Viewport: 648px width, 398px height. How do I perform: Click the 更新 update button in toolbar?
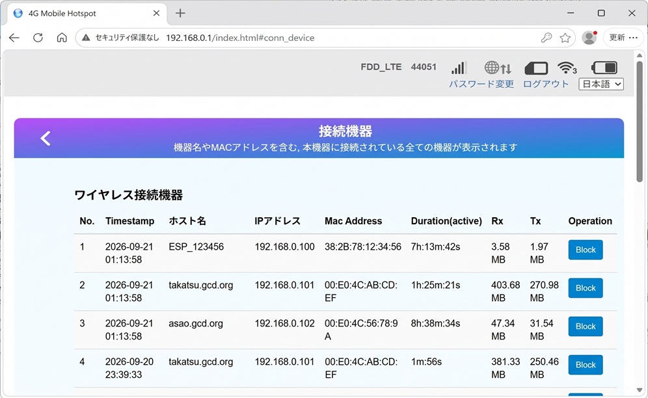click(x=623, y=38)
